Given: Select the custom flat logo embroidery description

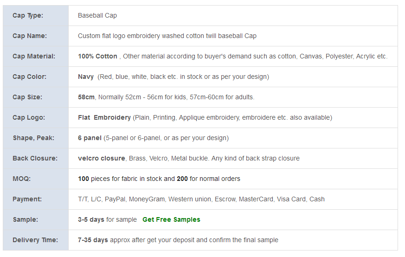Looking at the screenshot, I should pyautogui.click(x=167, y=36).
